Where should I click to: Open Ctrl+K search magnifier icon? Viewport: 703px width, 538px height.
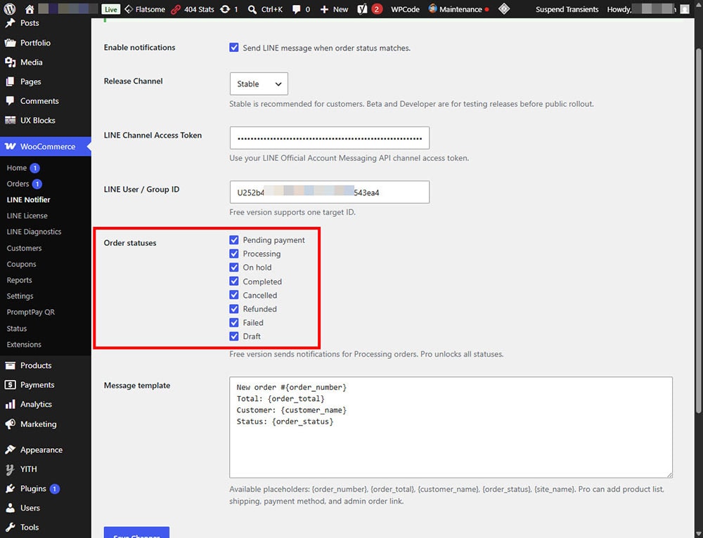(x=252, y=9)
